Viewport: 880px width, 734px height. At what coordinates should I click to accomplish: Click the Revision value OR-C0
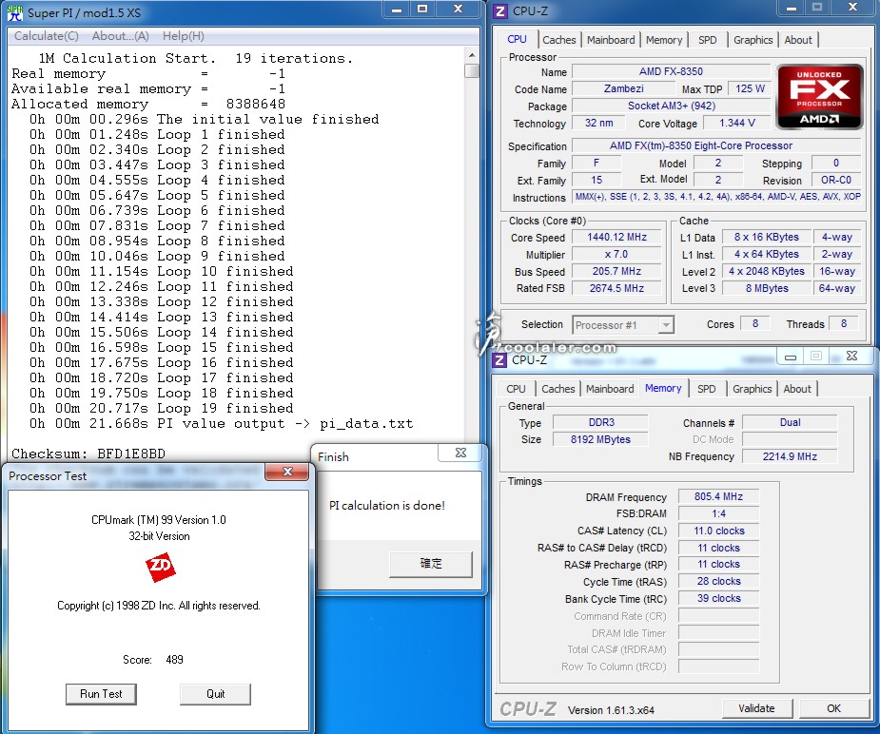click(836, 180)
